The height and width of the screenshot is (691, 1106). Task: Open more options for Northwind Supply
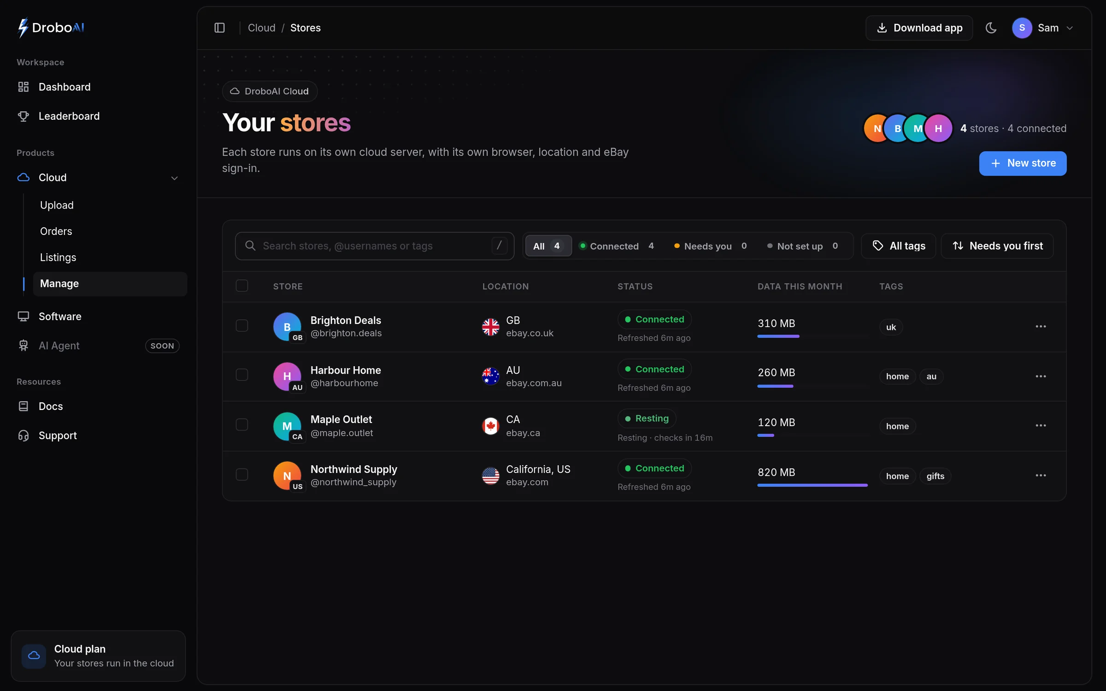1041,475
